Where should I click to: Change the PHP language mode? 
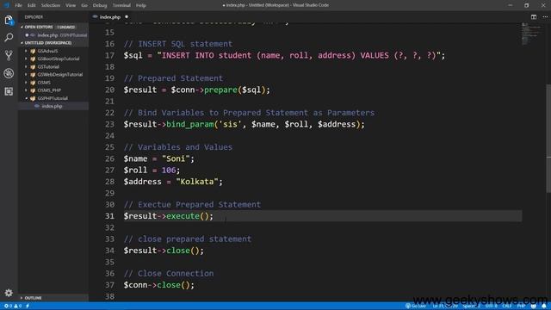click(x=521, y=306)
